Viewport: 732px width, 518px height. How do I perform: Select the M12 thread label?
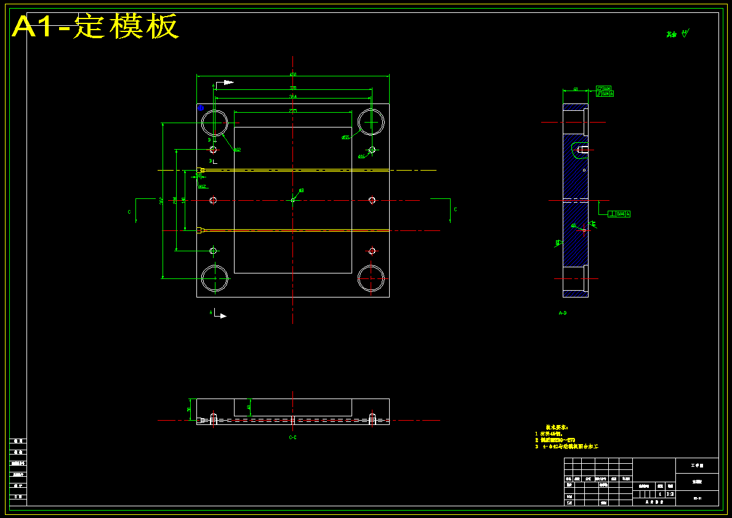203,187
